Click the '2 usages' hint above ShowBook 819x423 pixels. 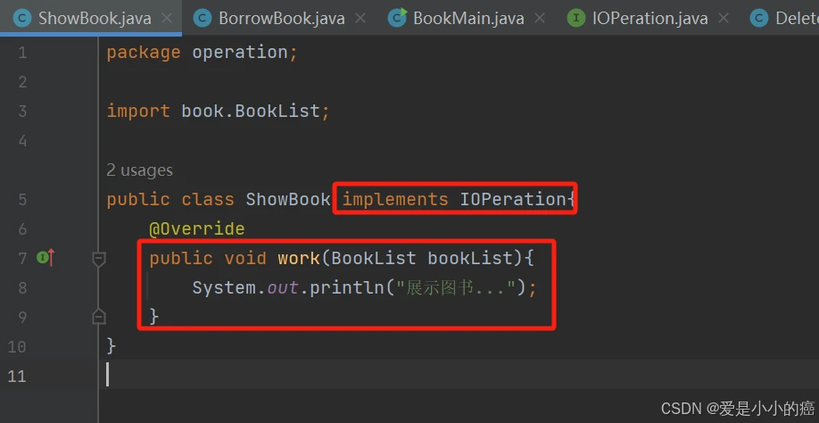pyautogui.click(x=139, y=170)
